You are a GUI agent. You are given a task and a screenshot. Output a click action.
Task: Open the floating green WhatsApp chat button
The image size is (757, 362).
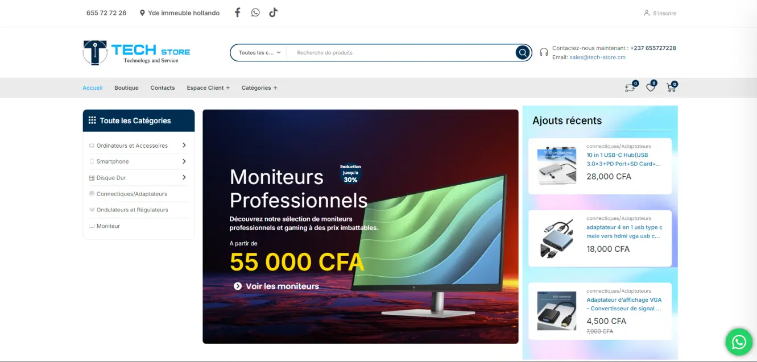[739, 342]
